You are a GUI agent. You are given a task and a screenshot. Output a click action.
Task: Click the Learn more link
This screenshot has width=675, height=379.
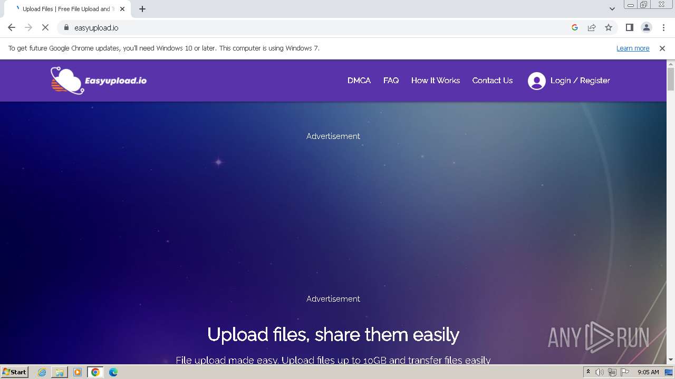tap(633, 48)
